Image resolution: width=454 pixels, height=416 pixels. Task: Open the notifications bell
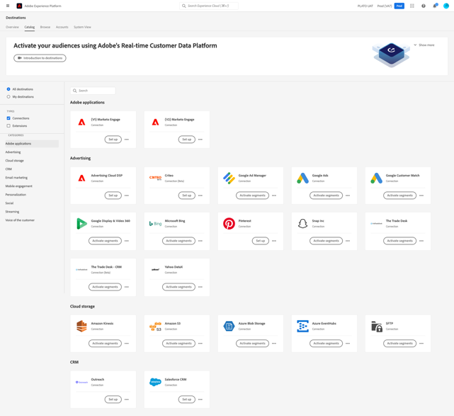coord(435,6)
